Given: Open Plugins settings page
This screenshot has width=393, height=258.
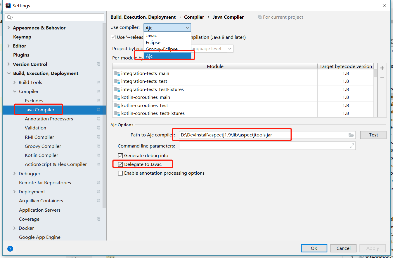Looking at the screenshot, I should pyautogui.click(x=21, y=55).
